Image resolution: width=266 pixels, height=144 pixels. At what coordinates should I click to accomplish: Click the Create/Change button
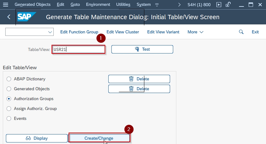99,138
